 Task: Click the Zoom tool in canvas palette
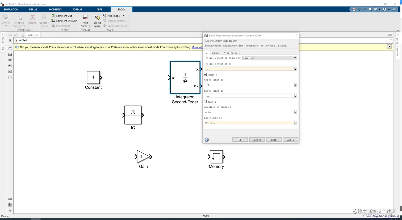(x=10, y=48)
